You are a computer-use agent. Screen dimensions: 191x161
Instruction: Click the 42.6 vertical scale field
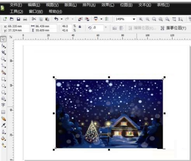point(67,30)
